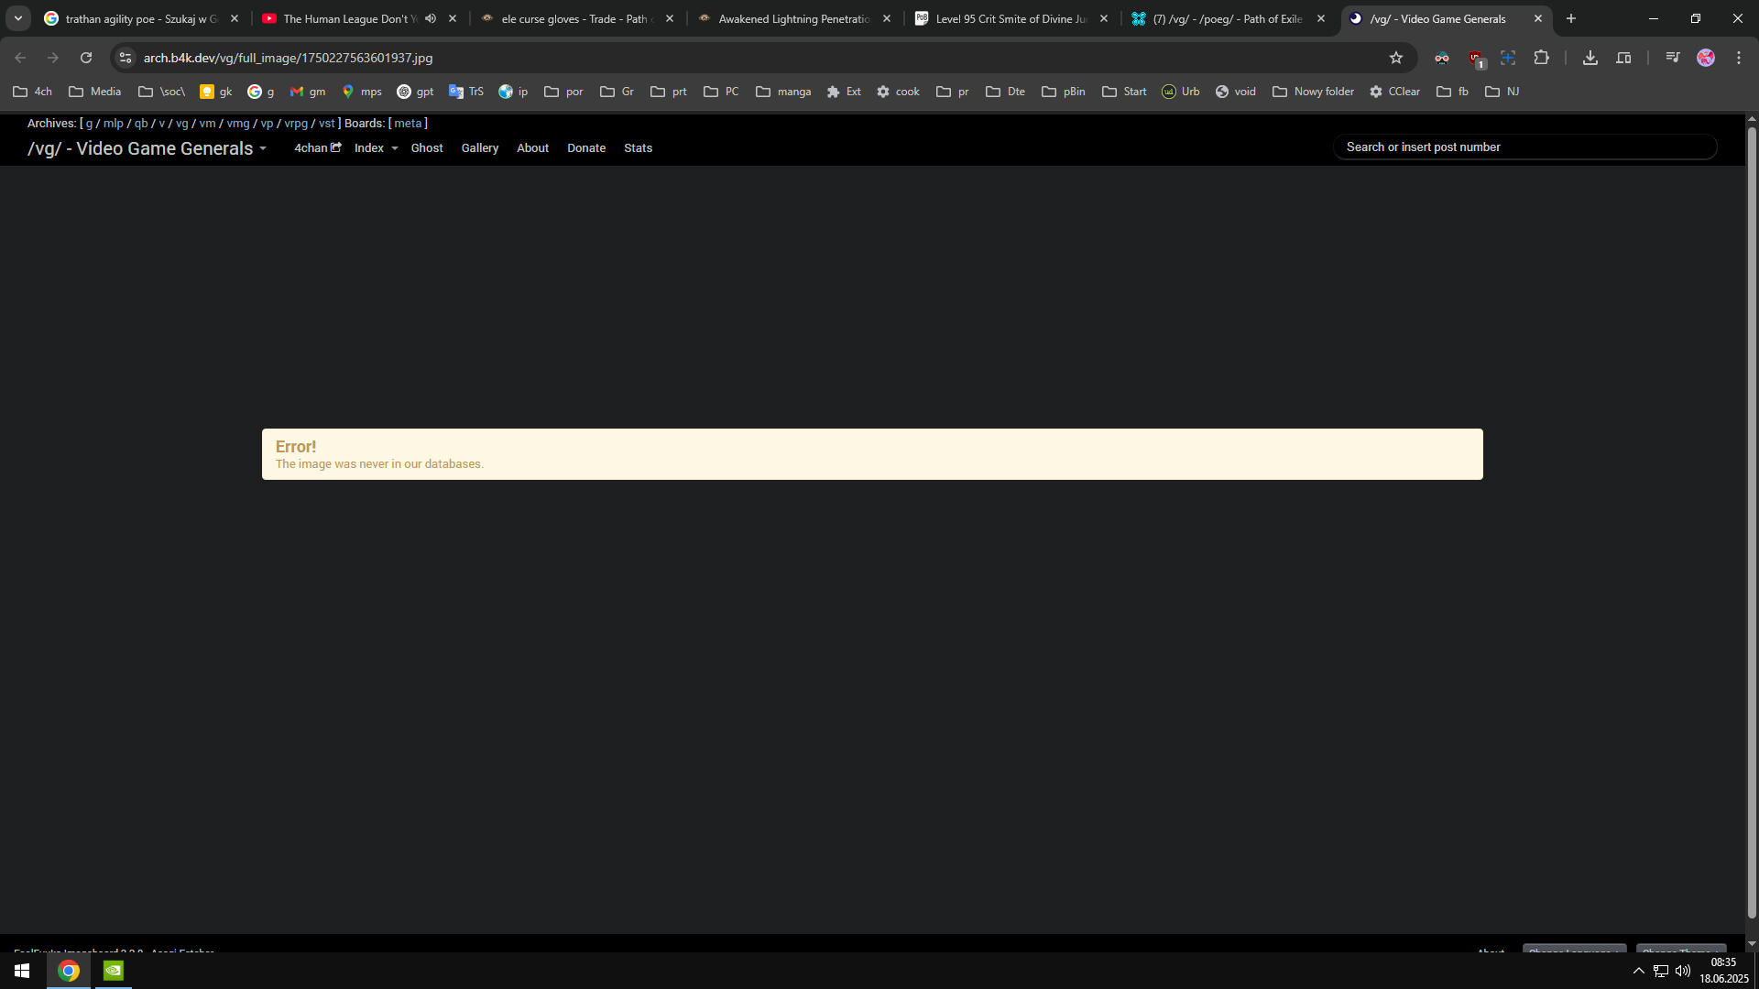Open the 4ch bookmark folder
Image resolution: width=1759 pixels, height=989 pixels.
click(32, 92)
